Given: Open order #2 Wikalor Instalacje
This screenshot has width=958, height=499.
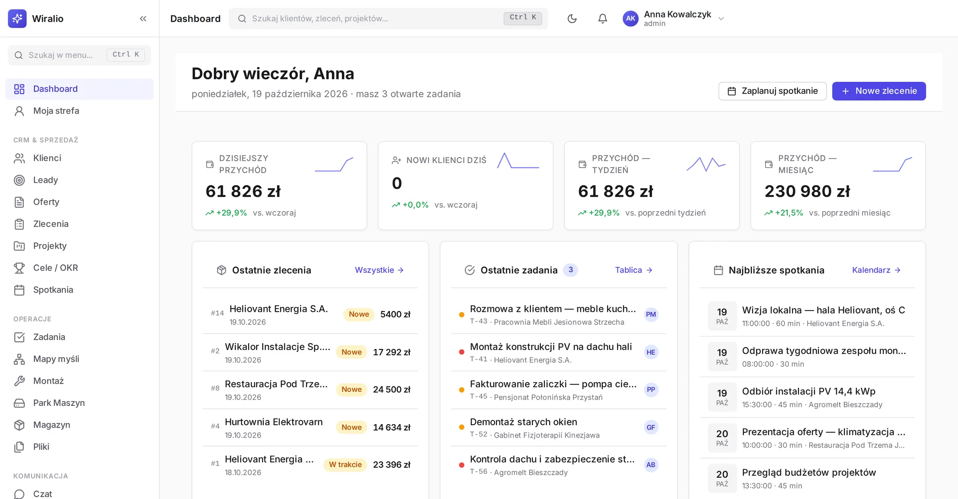Looking at the screenshot, I should tap(310, 352).
